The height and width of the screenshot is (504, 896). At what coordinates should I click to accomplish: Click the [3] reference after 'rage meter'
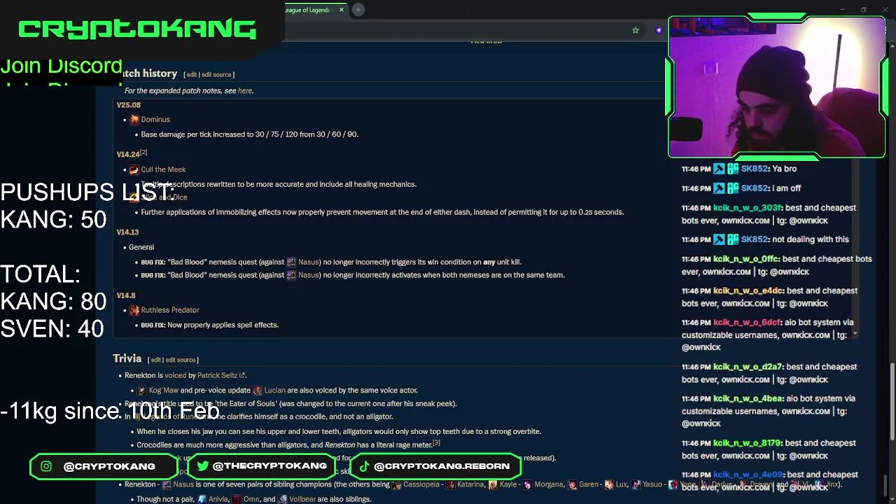(x=436, y=442)
